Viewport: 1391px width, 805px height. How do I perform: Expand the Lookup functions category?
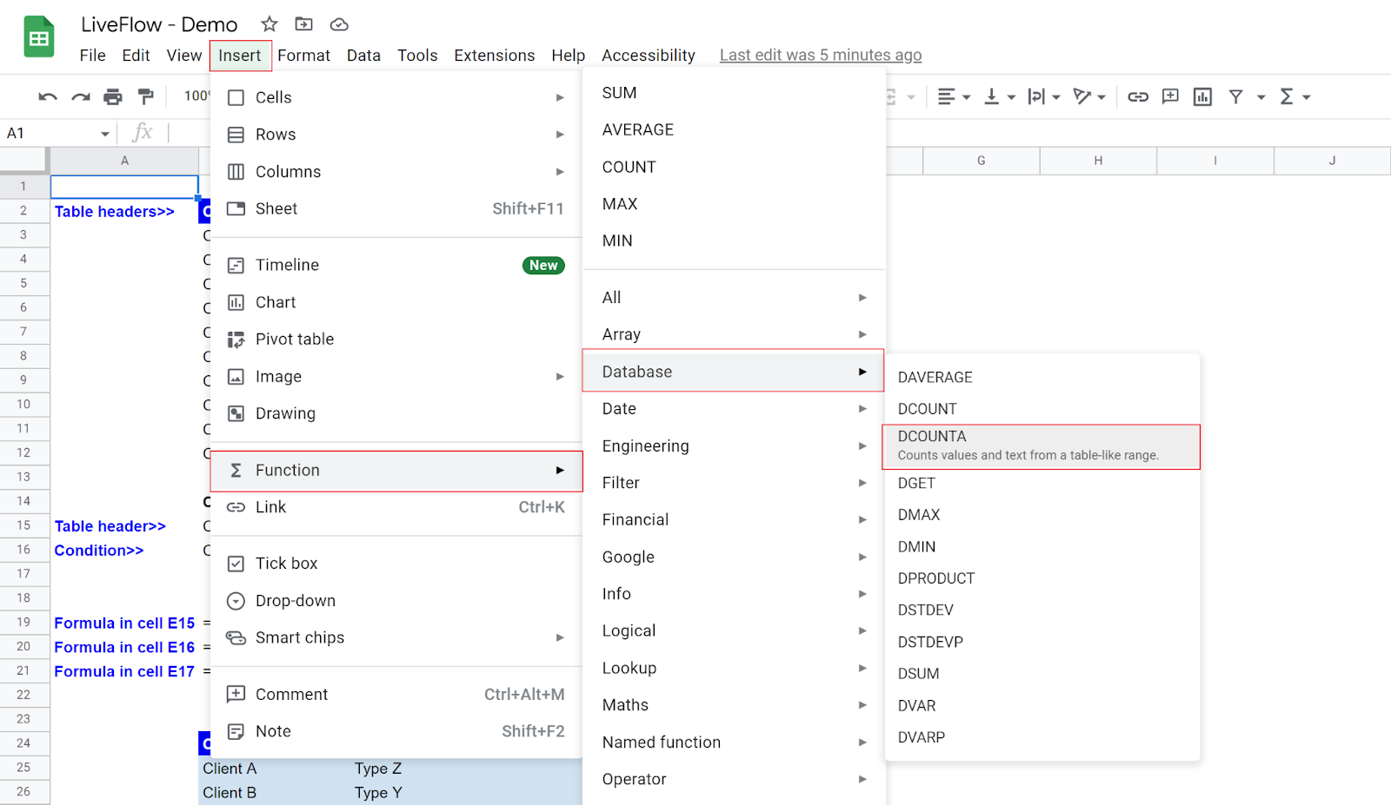pos(734,668)
